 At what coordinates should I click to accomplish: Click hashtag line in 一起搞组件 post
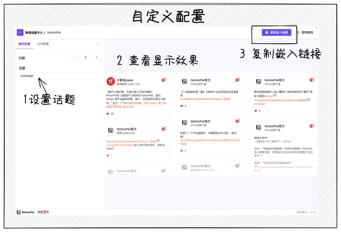click(x=205, y=99)
